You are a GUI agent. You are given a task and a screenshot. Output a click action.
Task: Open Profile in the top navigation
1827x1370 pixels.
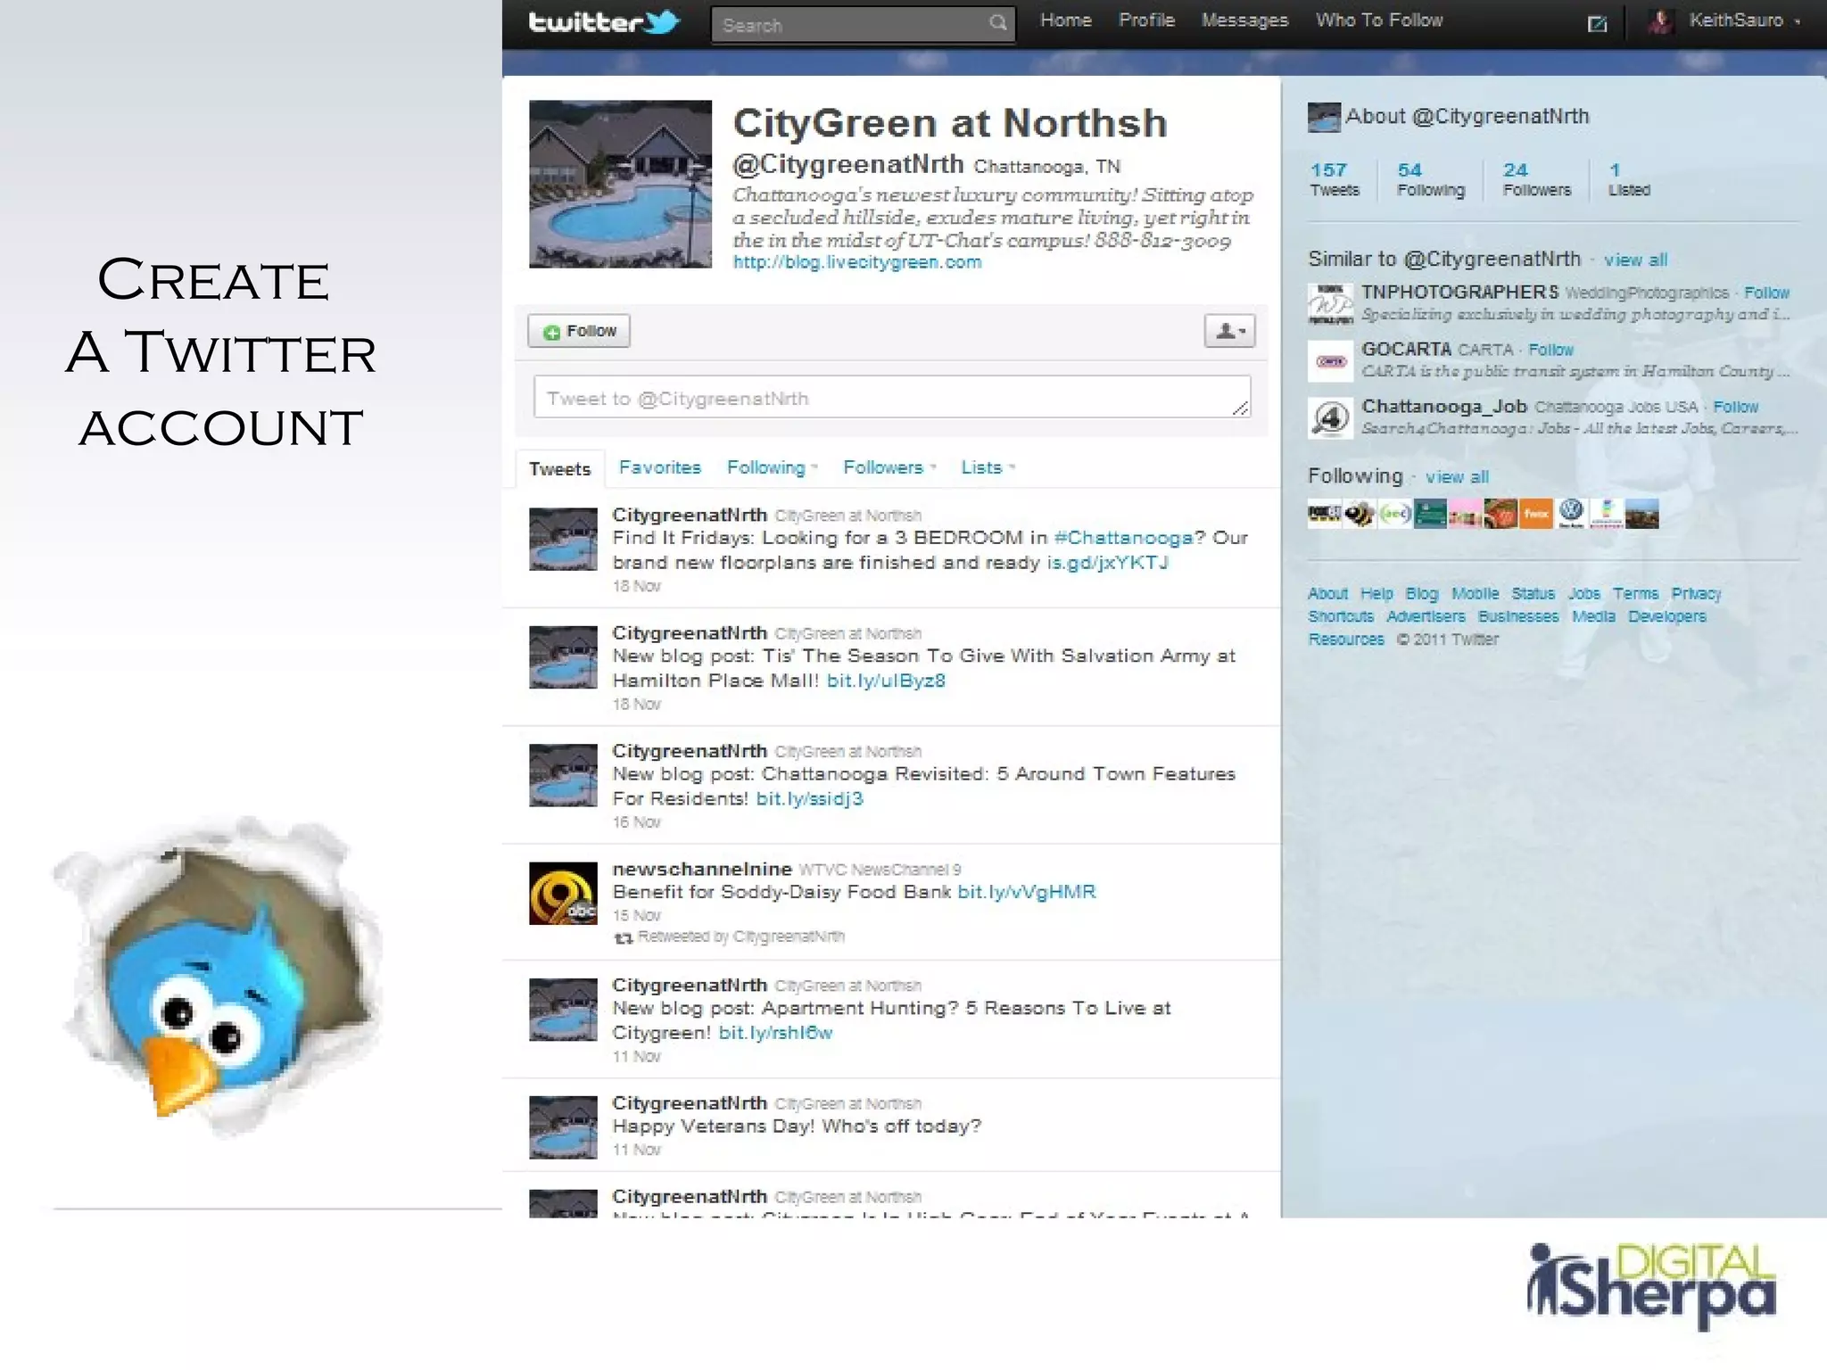coord(1146,21)
